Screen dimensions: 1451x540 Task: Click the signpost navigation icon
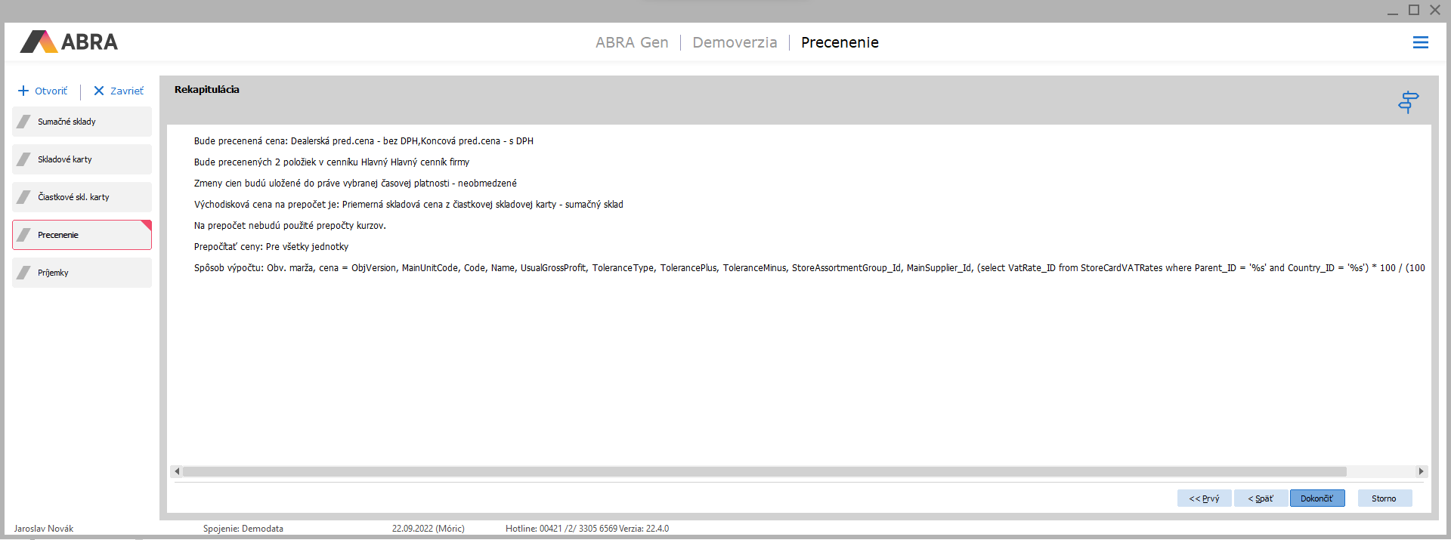[1408, 101]
